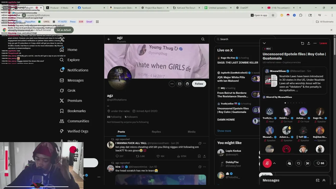Viewport: 336px width, 189px height.
Task: Open more options on triplecrossthem post
Action: (x=204, y=143)
